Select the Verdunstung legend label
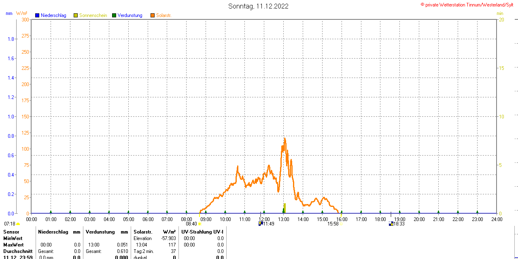518x259 pixels. (x=130, y=15)
